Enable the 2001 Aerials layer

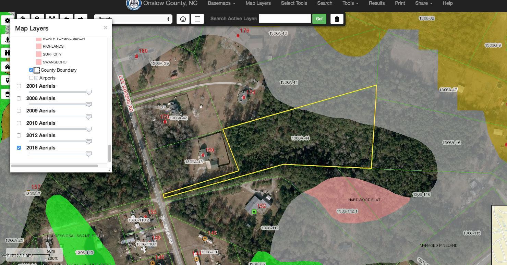tap(19, 86)
